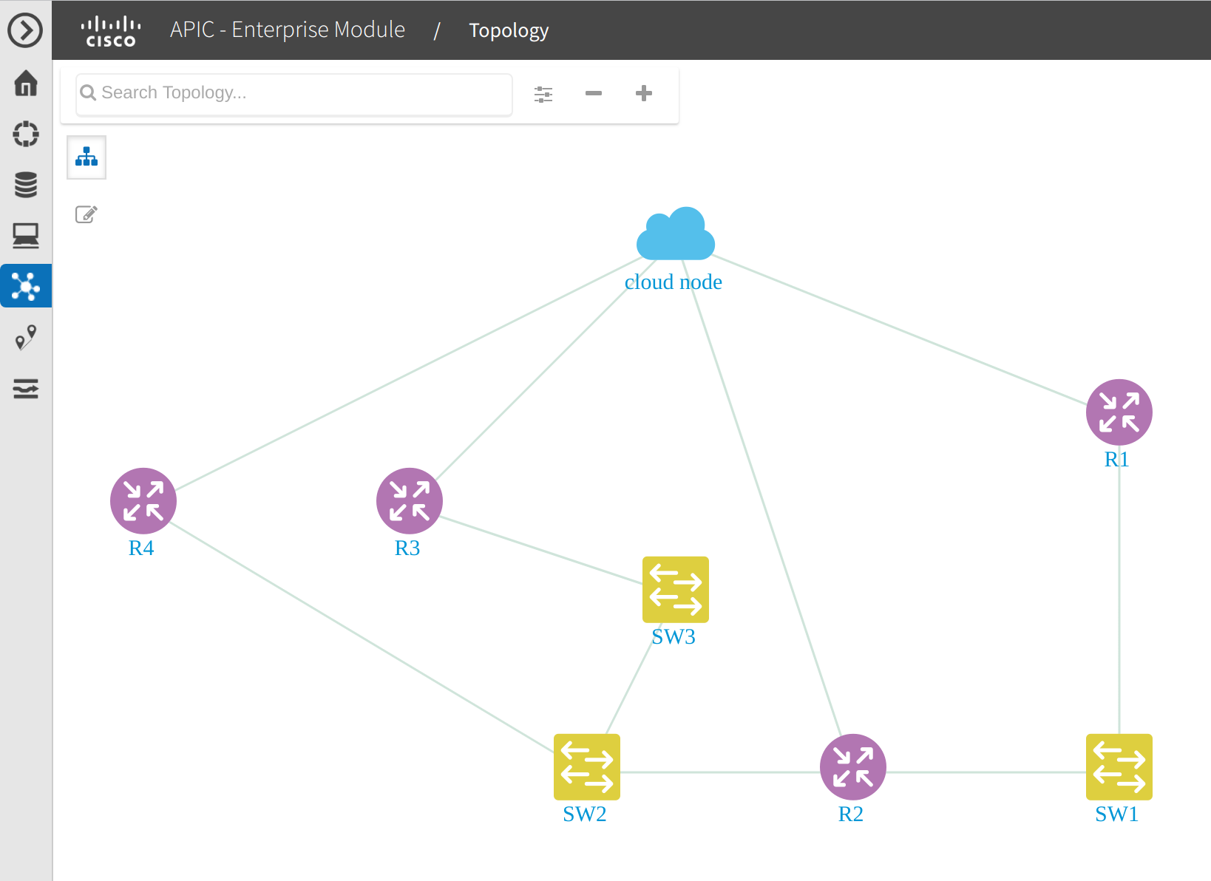1211x881 pixels.
Task: Open the location pin icon in sidebar
Action: pyautogui.click(x=26, y=338)
